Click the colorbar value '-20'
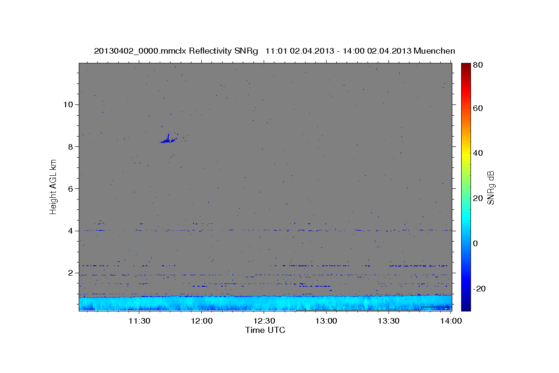 (480, 289)
